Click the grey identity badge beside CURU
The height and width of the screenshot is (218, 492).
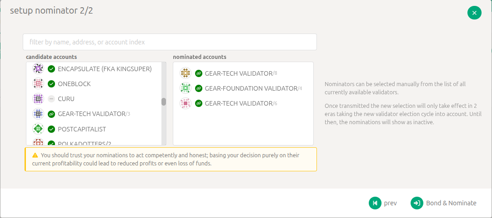pos(51,99)
